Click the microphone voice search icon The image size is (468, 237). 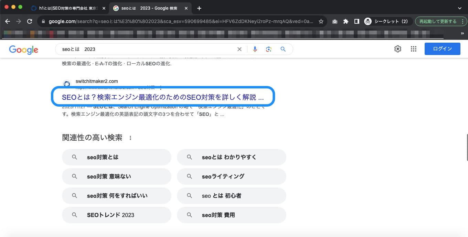(x=255, y=49)
